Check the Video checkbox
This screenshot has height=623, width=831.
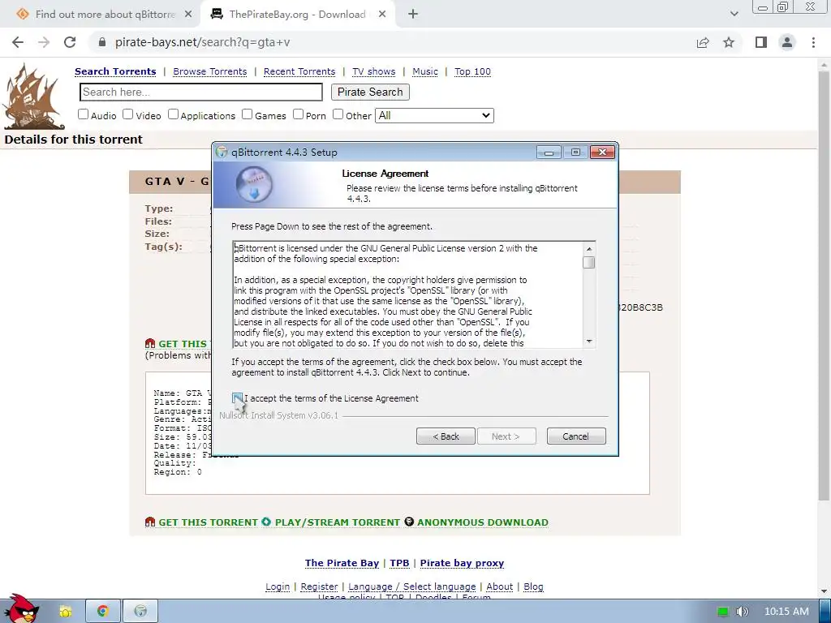pos(127,114)
